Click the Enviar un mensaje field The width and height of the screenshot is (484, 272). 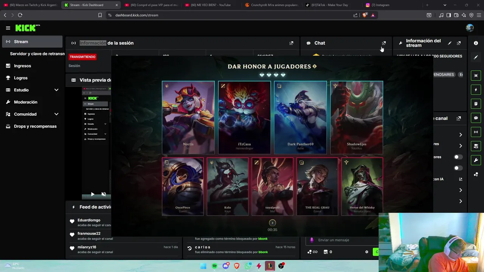click(x=342, y=240)
